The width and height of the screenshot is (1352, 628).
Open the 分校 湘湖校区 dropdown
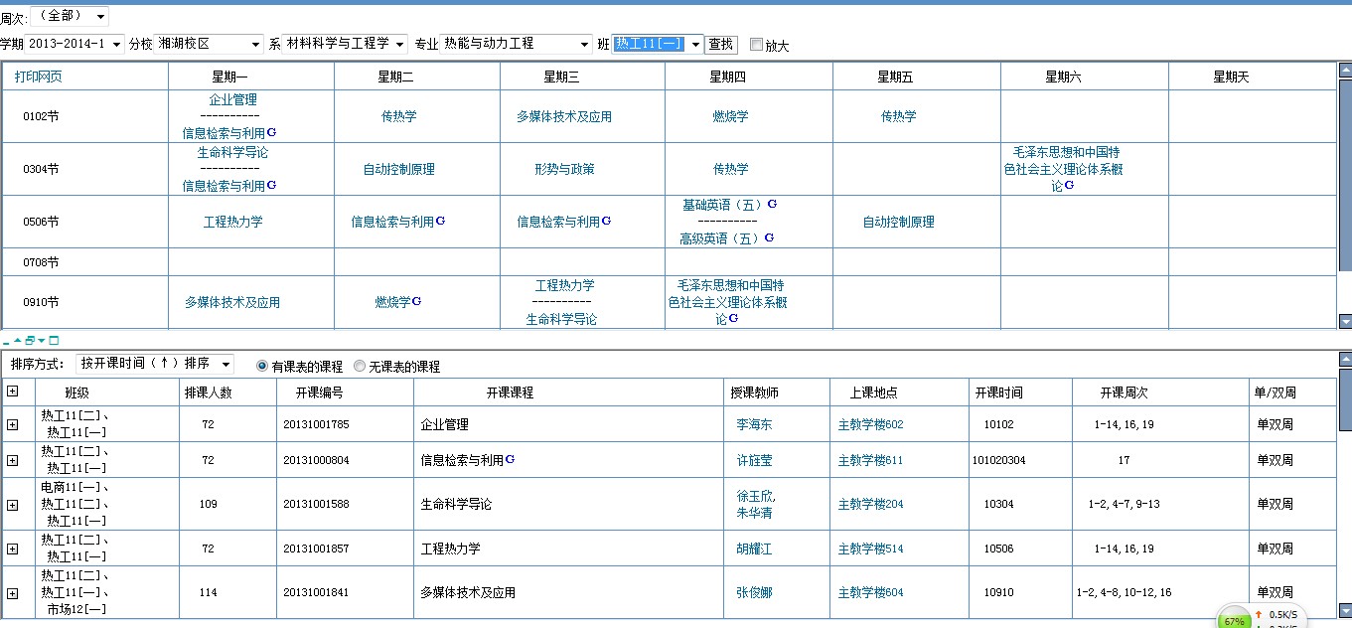[x=210, y=44]
